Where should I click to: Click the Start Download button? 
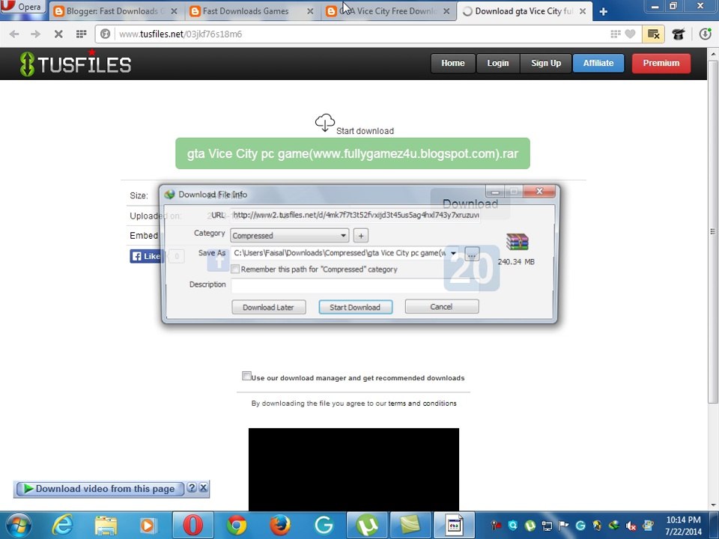pos(355,307)
